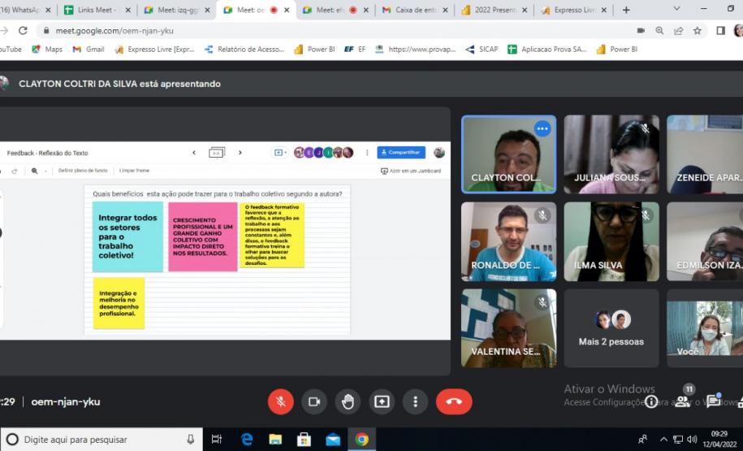Unmute the microphone in the call bar
The image size is (743, 451).
pos(280,401)
